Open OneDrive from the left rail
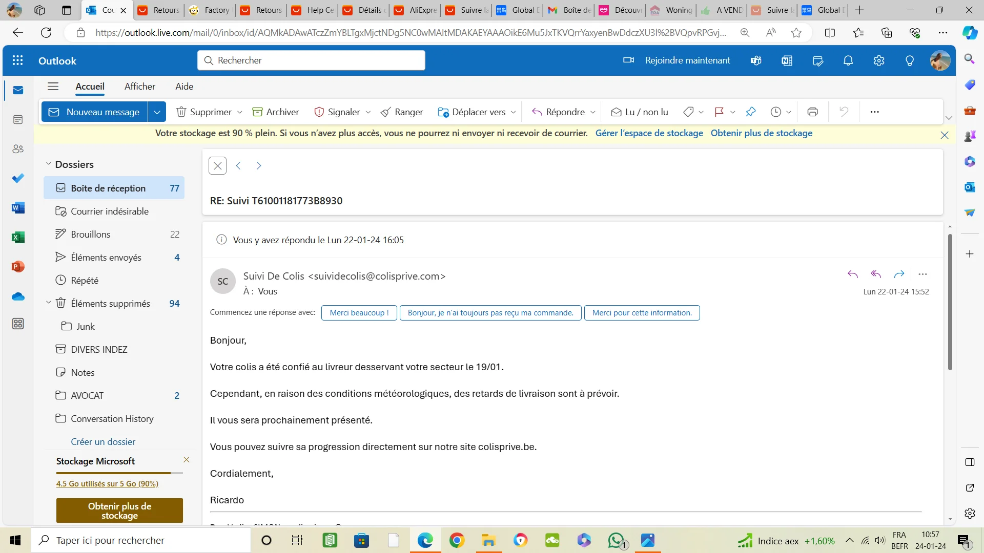 [18, 296]
